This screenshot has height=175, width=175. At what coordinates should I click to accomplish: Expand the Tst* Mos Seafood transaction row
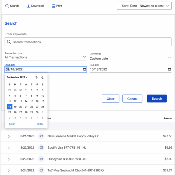[9, 171]
